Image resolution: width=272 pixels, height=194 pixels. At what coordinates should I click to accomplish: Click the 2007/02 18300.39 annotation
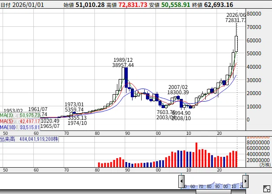point(178,89)
